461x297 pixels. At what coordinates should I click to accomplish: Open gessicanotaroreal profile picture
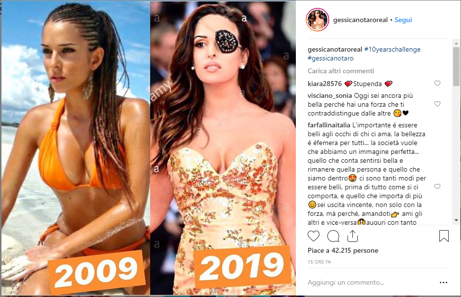click(317, 20)
